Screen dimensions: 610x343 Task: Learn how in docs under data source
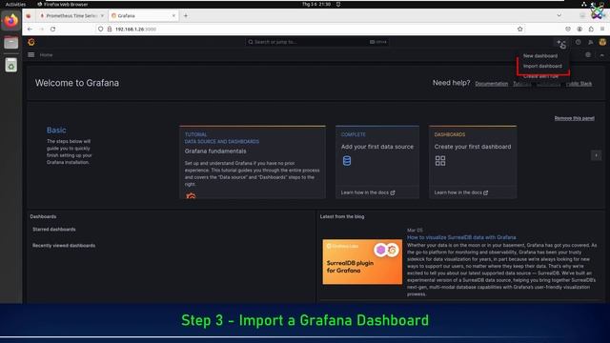coord(368,192)
